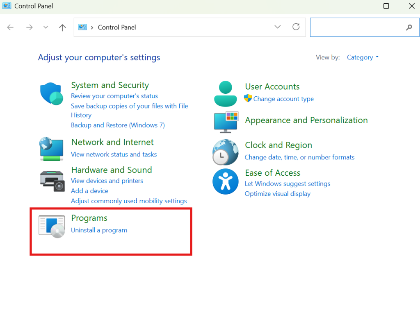Click the Control Panel breadcrumb item

(x=116, y=27)
